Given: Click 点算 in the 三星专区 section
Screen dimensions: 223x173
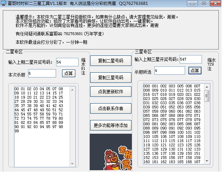Looking at the screenshot, I should click(x=195, y=71).
